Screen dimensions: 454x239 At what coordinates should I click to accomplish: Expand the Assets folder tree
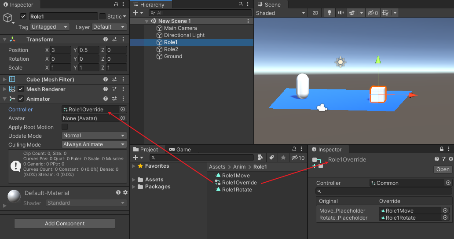134,180
